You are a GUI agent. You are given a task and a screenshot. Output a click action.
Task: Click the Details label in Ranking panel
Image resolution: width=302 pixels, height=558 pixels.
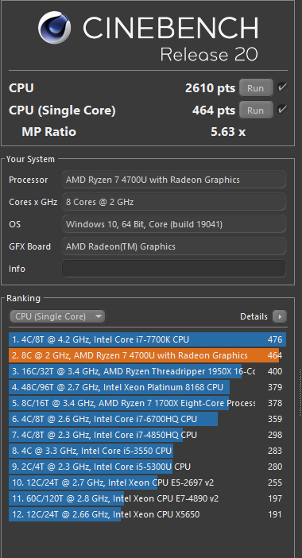coord(254,316)
